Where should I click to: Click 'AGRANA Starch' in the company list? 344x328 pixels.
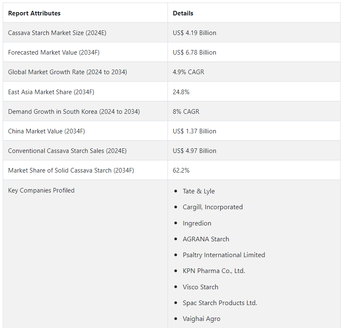206,239
